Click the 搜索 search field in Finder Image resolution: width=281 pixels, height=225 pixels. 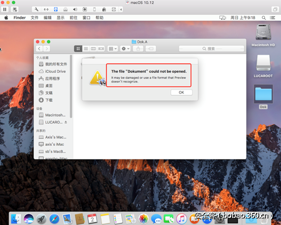[211, 49]
